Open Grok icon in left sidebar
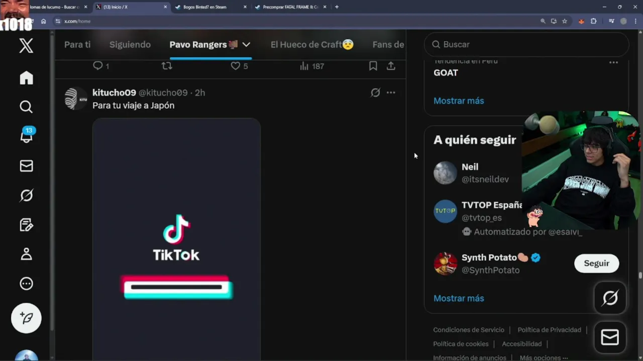The height and width of the screenshot is (361, 643). [26, 195]
